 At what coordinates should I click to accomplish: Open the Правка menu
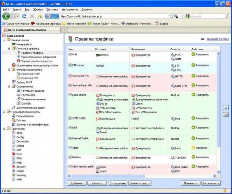coord(17,10)
